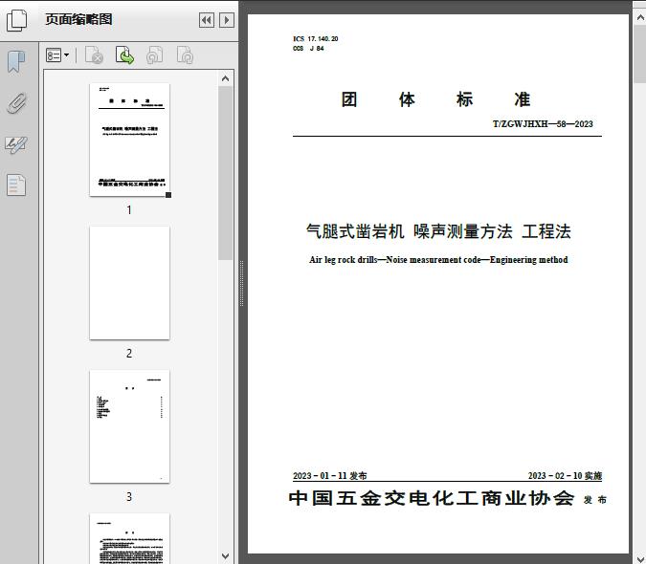Open the thumbnail options dropdown menu

coord(57,55)
